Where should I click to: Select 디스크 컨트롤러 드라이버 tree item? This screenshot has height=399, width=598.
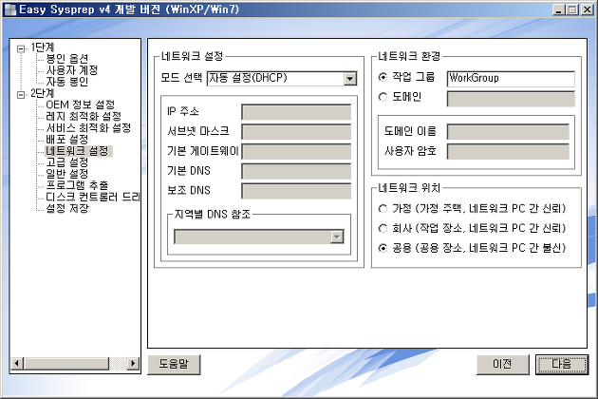(x=93, y=197)
